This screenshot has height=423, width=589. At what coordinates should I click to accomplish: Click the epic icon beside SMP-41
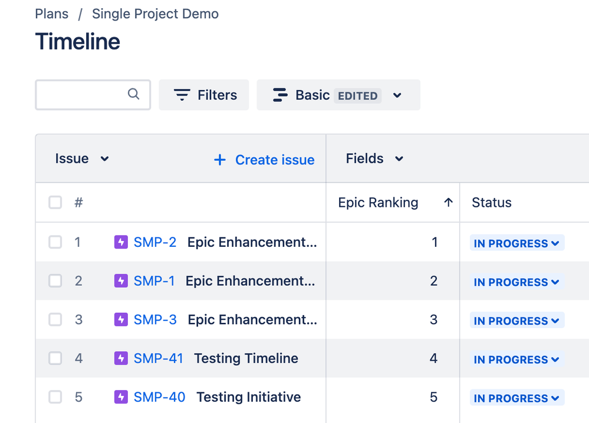pyautogui.click(x=121, y=358)
